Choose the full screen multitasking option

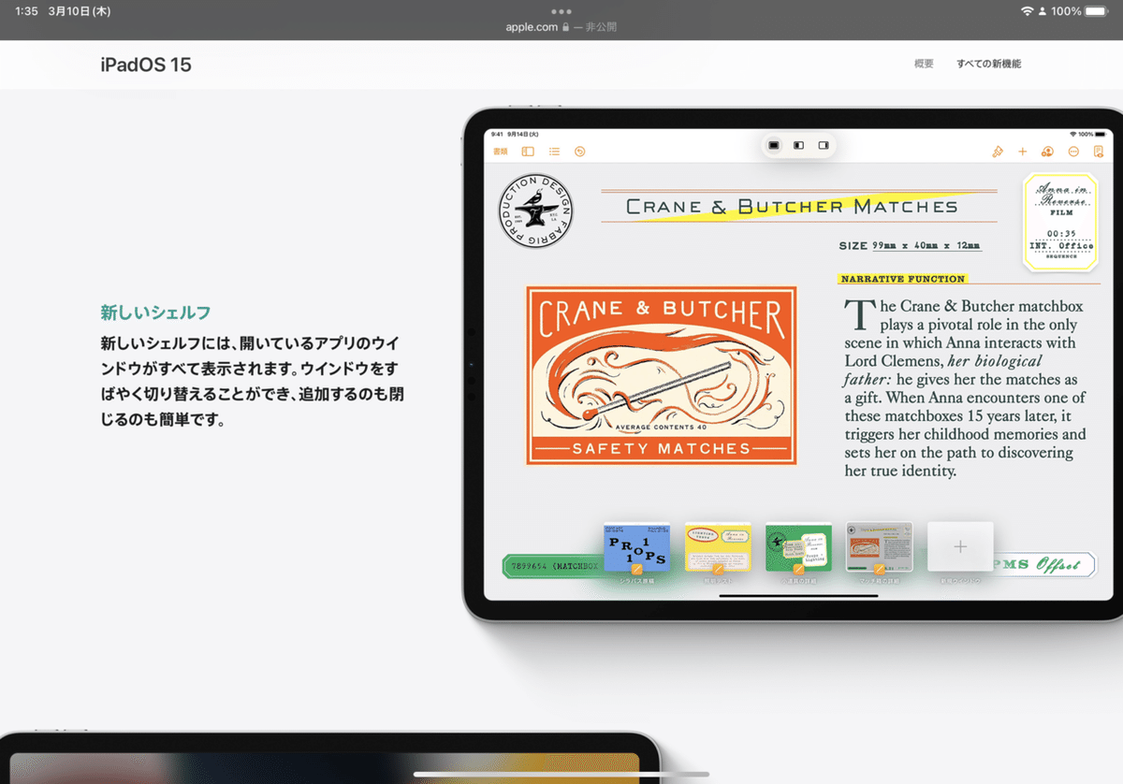774,146
